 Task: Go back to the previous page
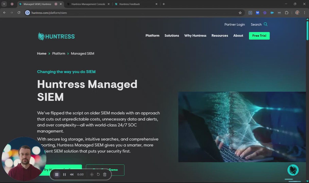tap(4, 12)
